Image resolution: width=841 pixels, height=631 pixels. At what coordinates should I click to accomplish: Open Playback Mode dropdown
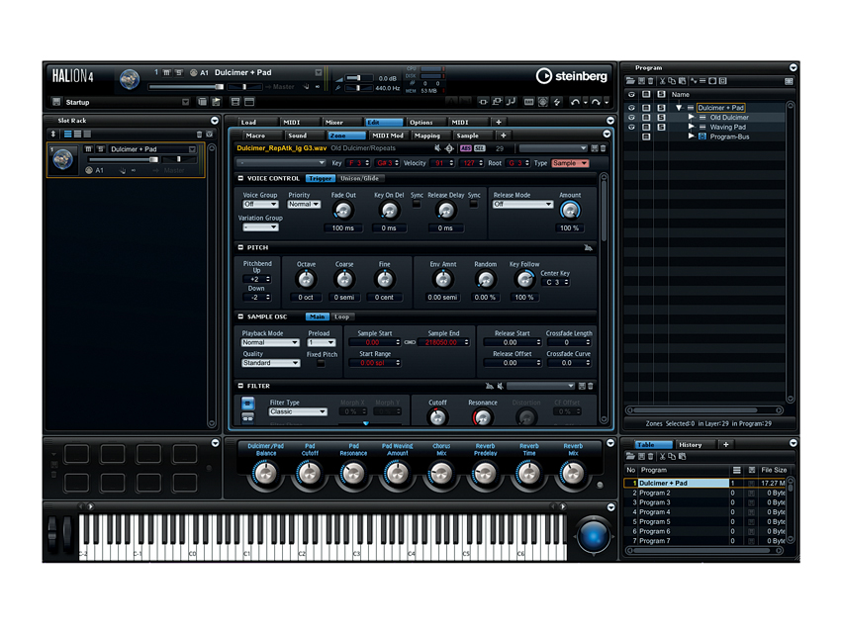click(x=270, y=342)
